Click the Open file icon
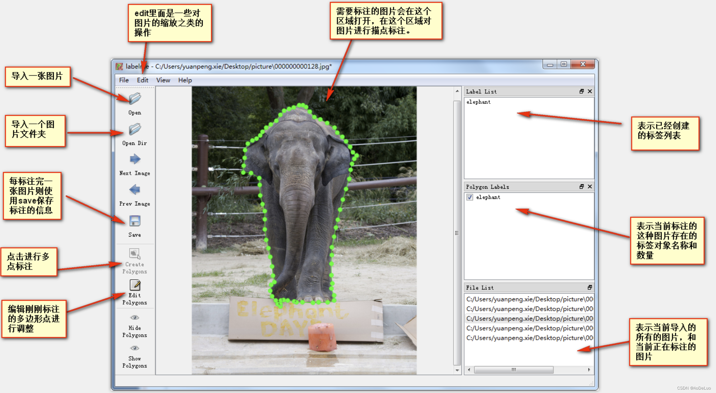 click(135, 99)
